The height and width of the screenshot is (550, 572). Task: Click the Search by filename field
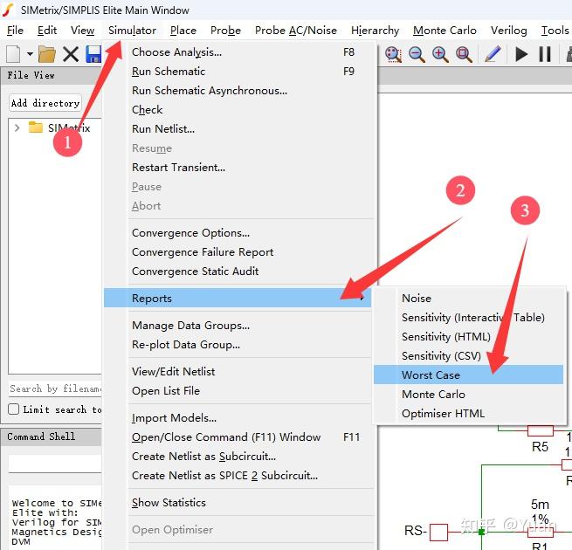point(55,388)
